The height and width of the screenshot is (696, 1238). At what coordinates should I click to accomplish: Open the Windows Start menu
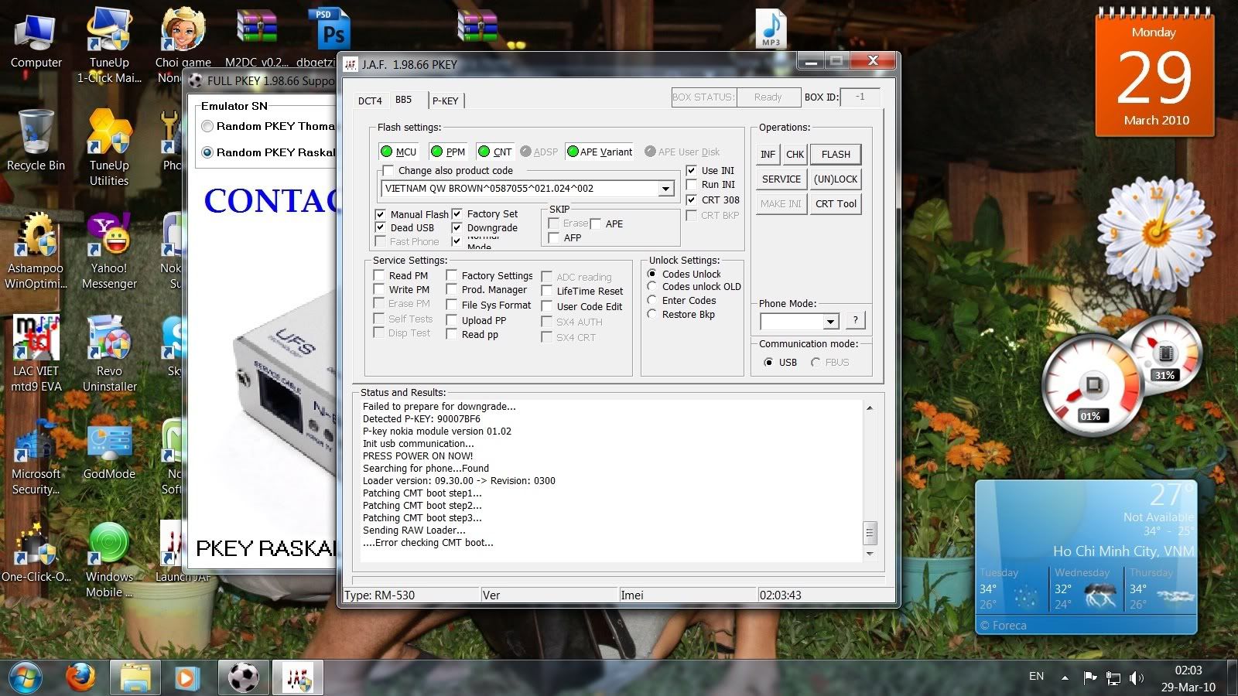tap(26, 677)
